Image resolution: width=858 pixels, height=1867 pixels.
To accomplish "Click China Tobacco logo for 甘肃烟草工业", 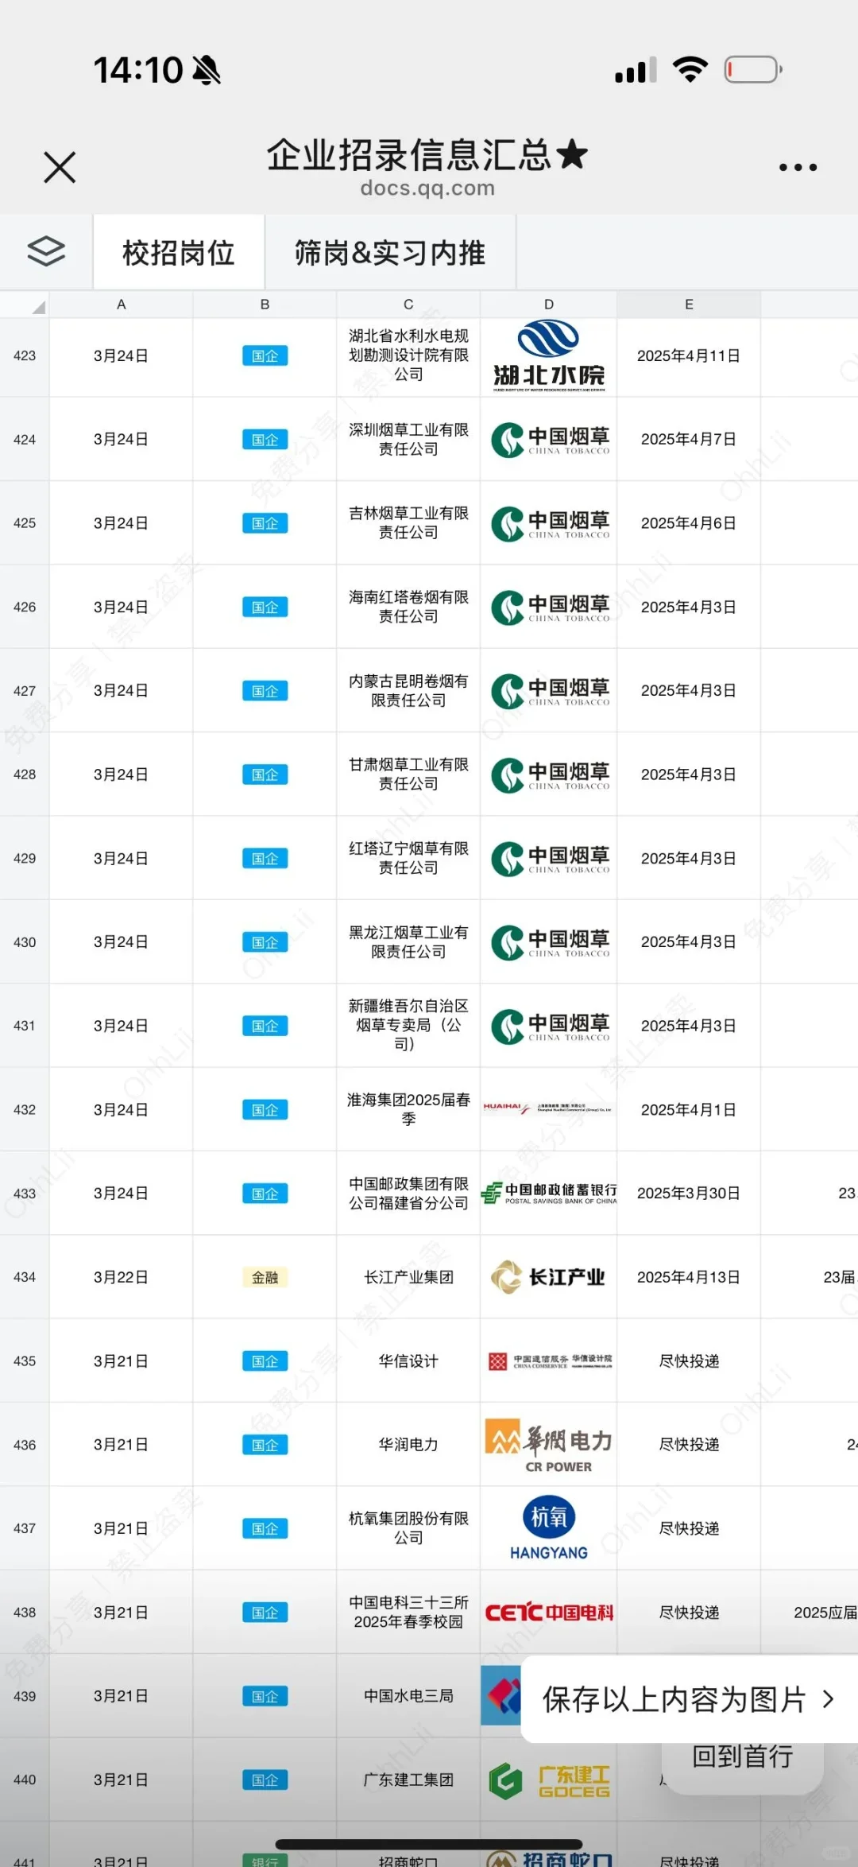I will tap(550, 774).
